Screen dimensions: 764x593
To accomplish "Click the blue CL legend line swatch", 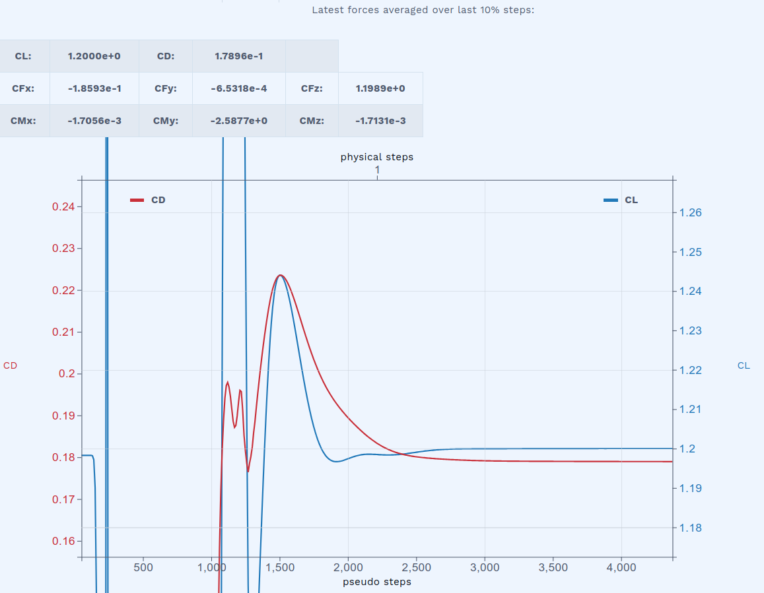I will (611, 200).
